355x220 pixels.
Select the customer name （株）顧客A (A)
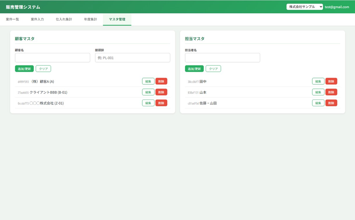pyautogui.click(x=42, y=81)
